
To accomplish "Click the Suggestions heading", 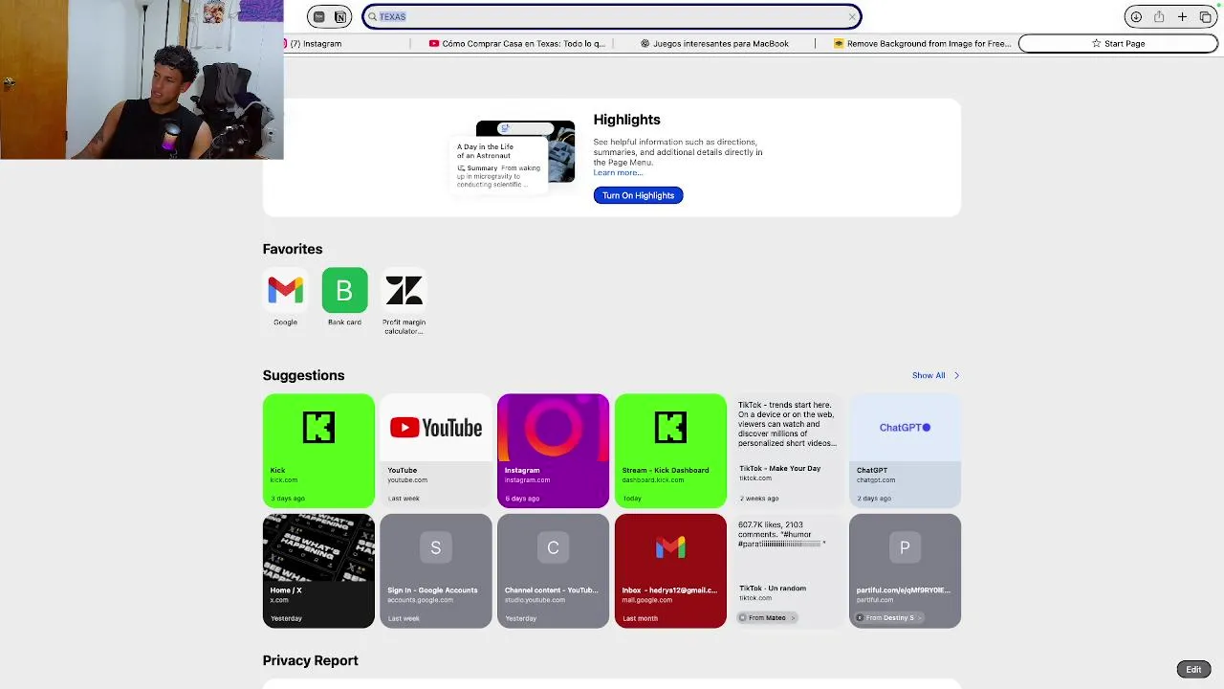I will (303, 375).
